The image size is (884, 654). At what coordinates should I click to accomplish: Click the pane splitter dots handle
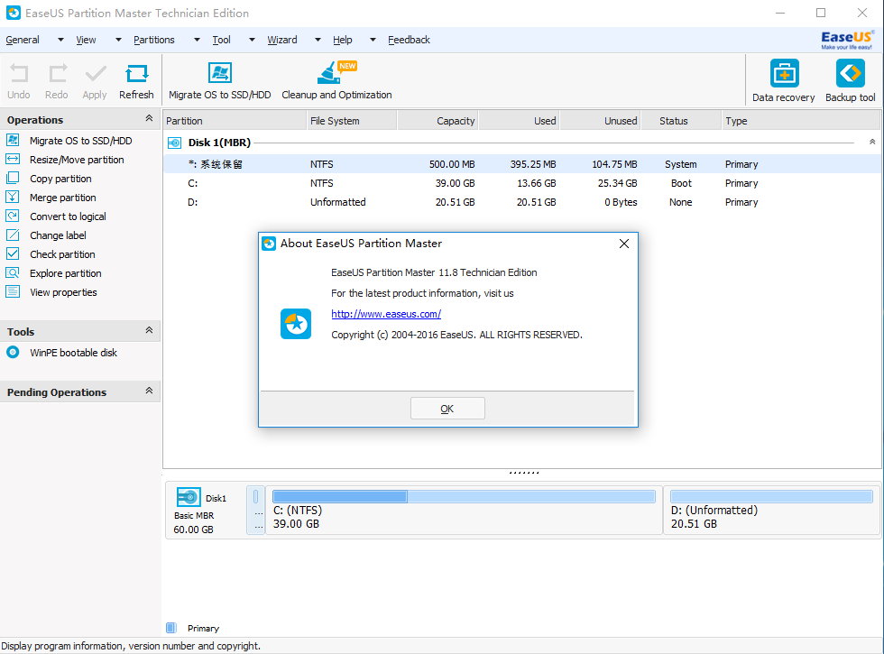click(x=524, y=473)
